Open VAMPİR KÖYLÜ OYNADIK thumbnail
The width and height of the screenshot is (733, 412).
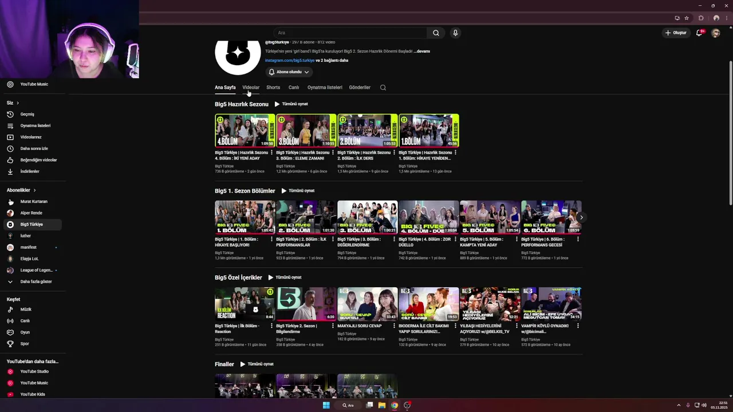(551, 304)
